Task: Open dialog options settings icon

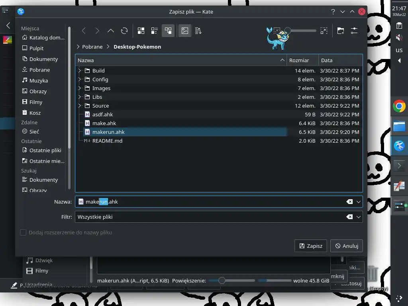Action: [354, 31]
